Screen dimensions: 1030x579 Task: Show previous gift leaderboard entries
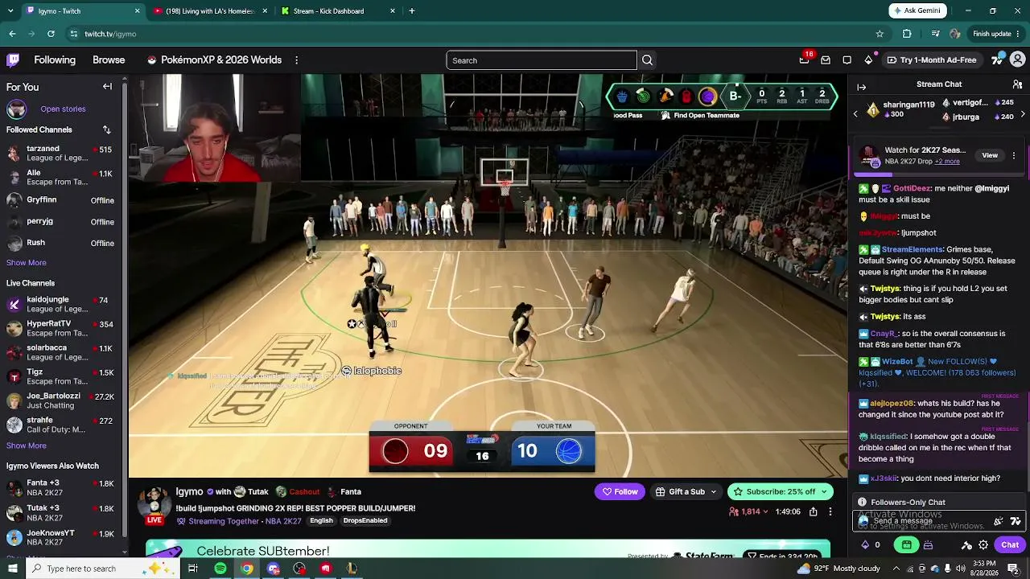855,114
